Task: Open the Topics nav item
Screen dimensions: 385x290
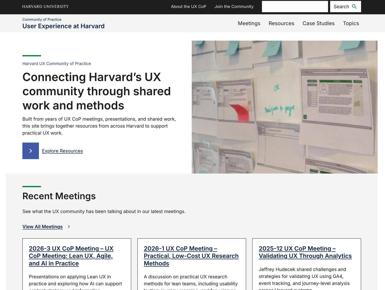Action: click(x=351, y=23)
